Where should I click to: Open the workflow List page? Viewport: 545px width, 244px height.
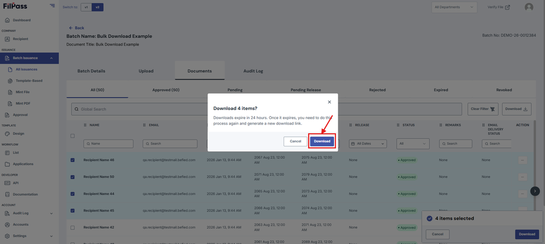(x=16, y=153)
